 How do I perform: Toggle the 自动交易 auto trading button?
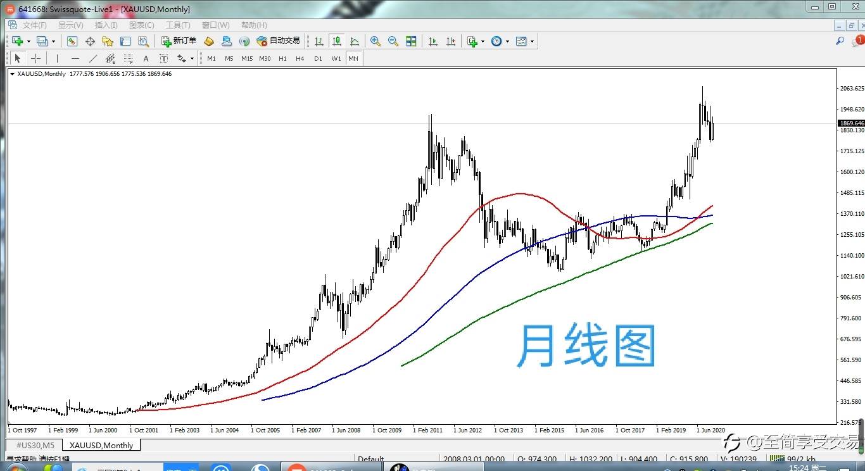click(x=278, y=41)
